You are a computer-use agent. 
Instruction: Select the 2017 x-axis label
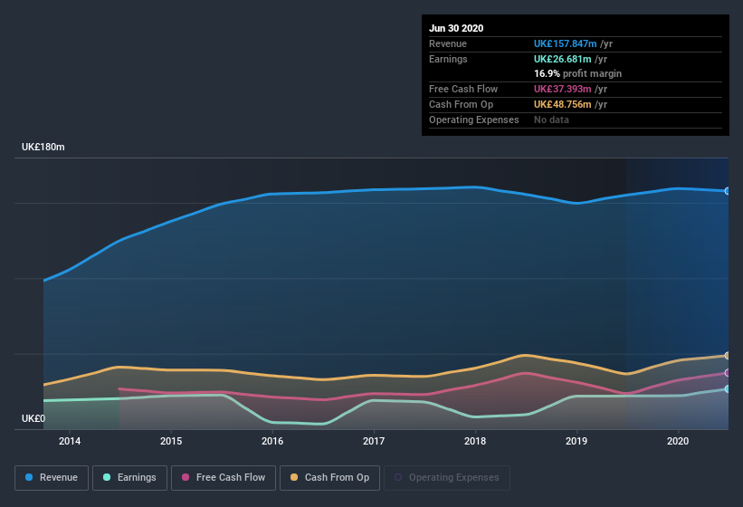pyautogui.click(x=374, y=441)
